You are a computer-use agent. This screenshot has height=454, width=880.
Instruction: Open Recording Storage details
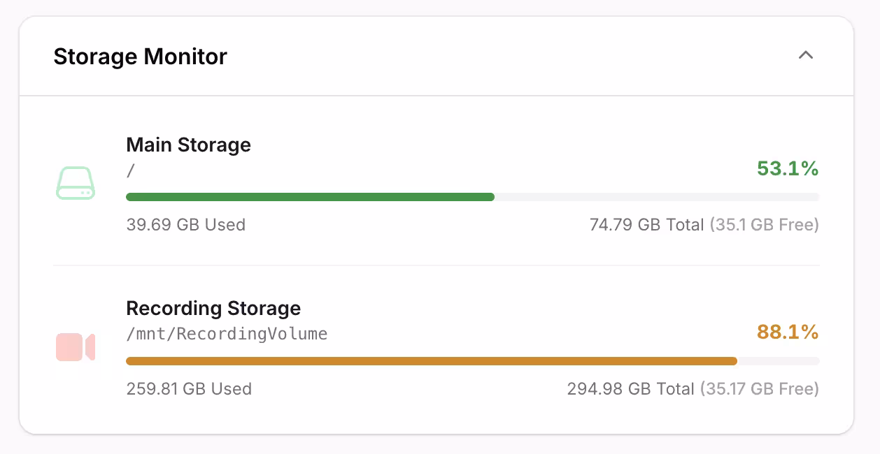(213, 308)
